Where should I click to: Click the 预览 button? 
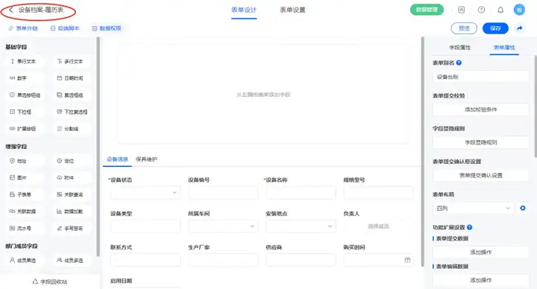tap(464, 28)
